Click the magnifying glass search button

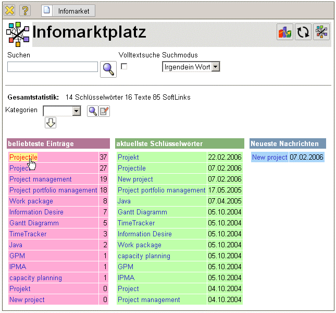point(108,69)
